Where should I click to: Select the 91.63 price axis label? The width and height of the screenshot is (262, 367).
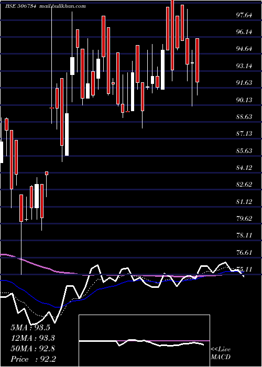244,83
